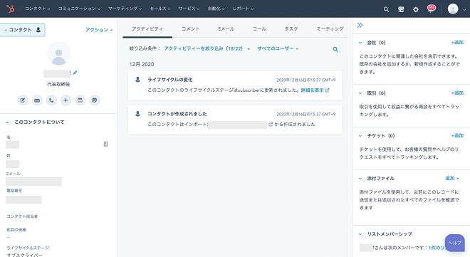
Task: Click the HubSpot sprocket logo
Action: point(11,9)
